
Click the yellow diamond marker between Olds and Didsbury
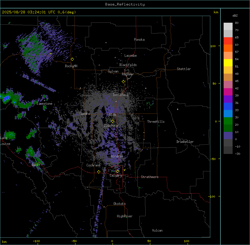[x=113, y=121]
